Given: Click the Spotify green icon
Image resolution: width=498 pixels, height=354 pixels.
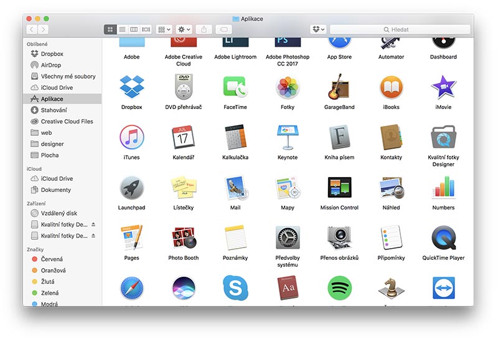Looking at the screenshot, I should pyautogui.click(x=339, y=288).
